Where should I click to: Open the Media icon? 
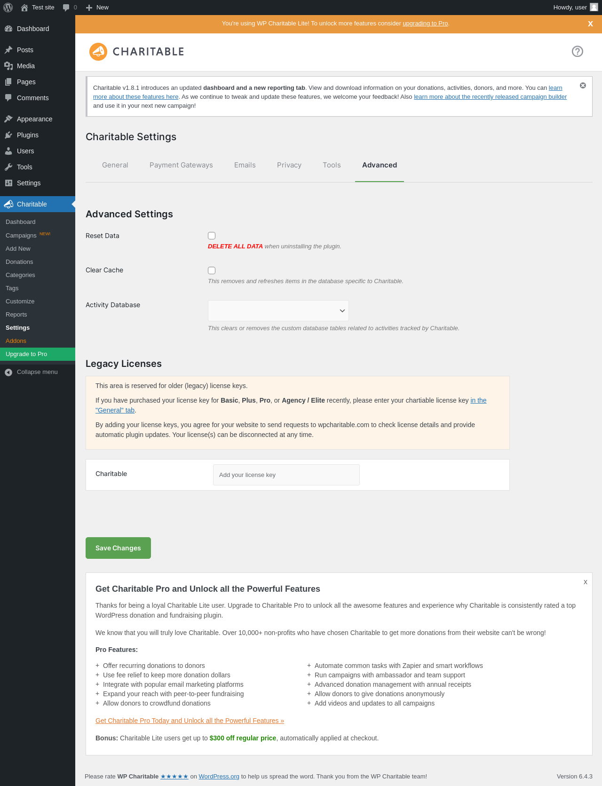click(8, 66)
